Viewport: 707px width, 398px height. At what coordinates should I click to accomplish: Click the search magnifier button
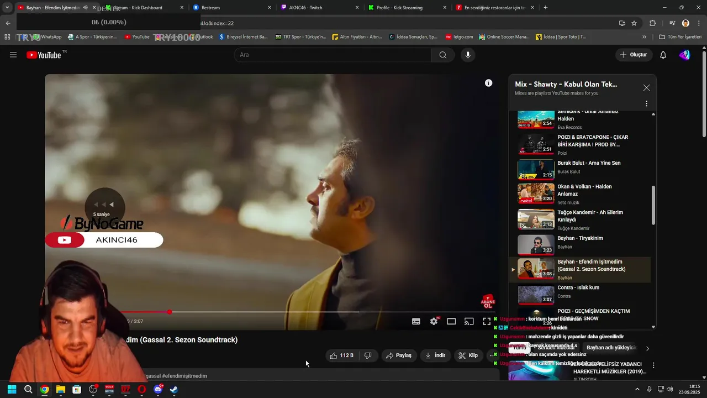(442, 55)
